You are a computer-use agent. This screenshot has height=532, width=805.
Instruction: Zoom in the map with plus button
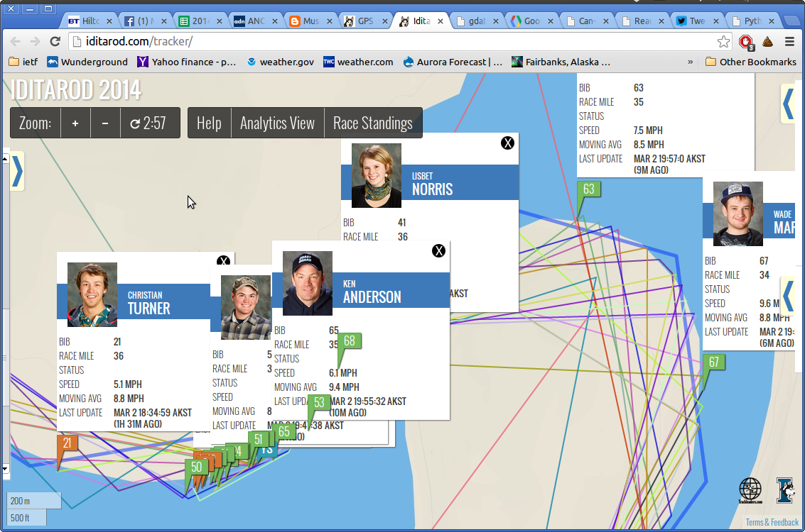75,123
